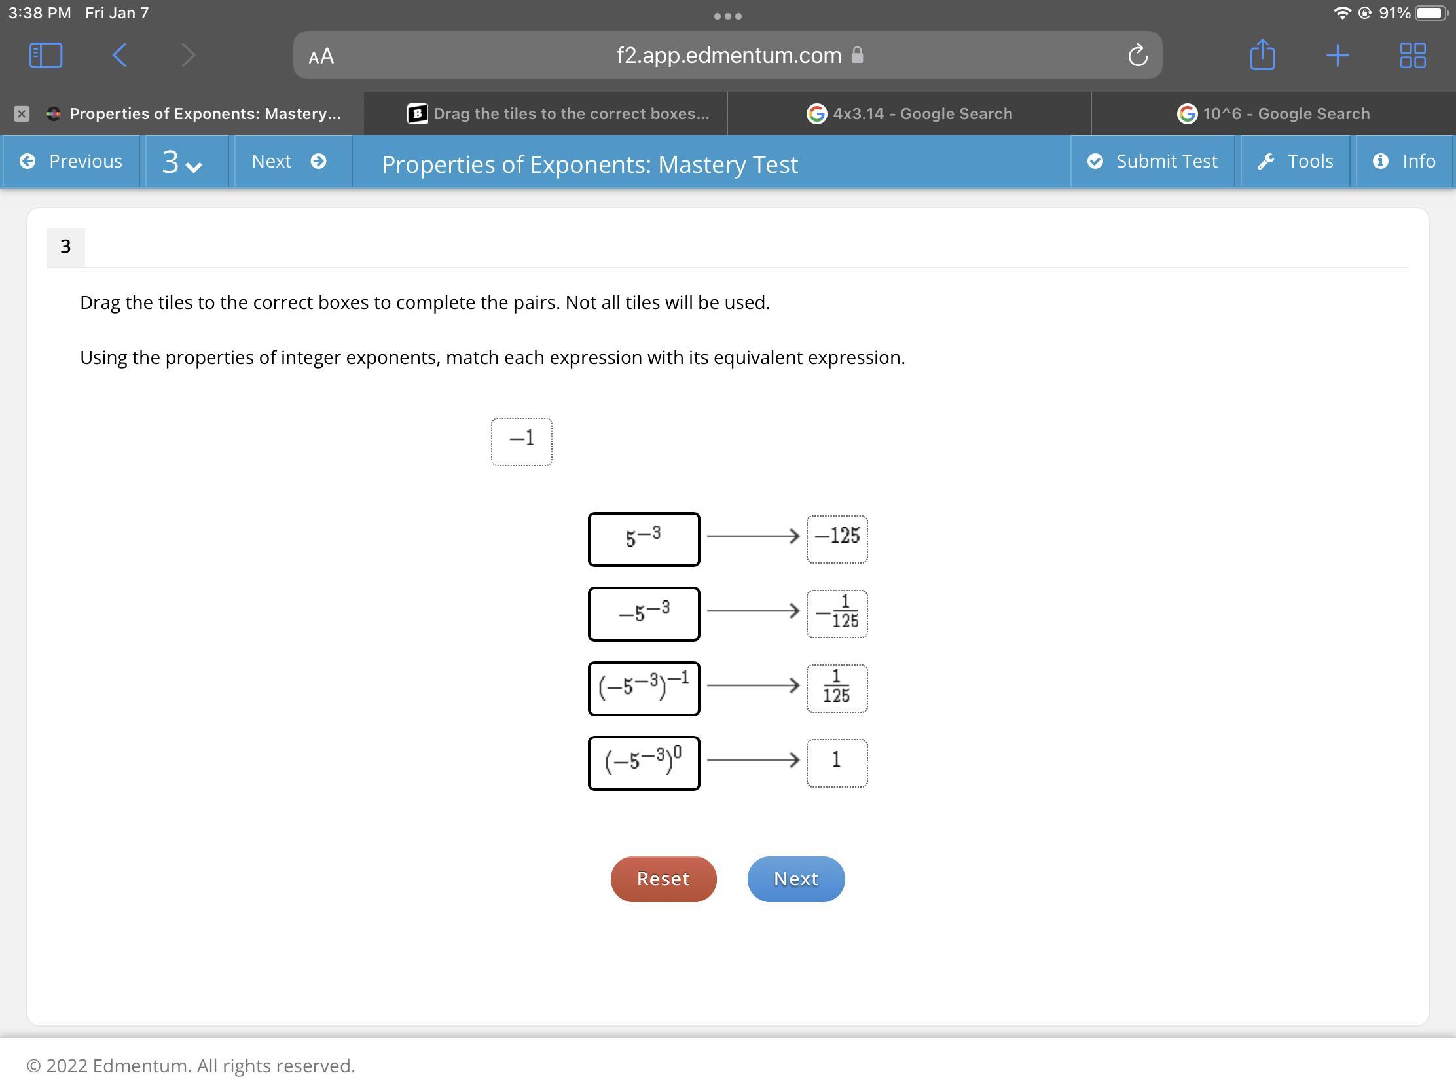Go back using Safari's back arrow
The width and height of the screenshot is (1456, 1092).
click(120, 55)
